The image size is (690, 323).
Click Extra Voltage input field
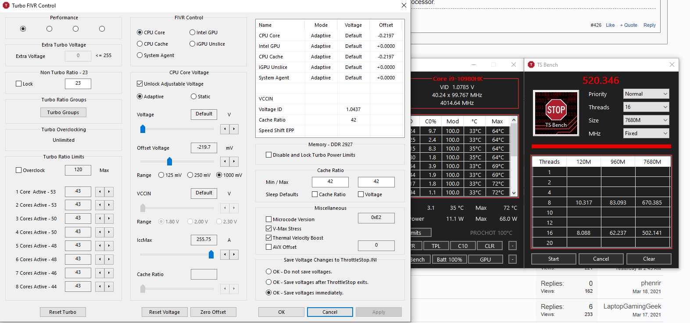78,56
